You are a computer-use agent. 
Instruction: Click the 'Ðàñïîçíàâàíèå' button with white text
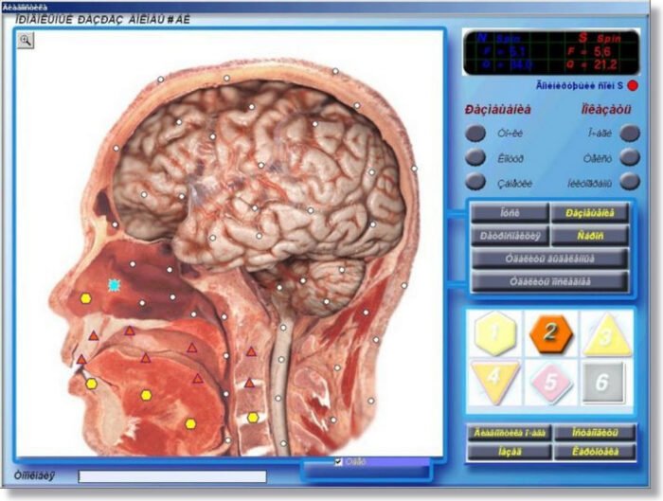click(510, 236)
